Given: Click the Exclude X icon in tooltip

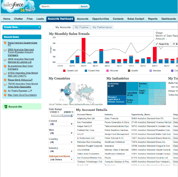Looking at the screenshot, I should tap(174, 44).
